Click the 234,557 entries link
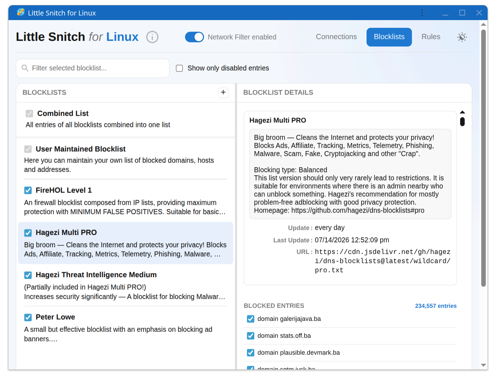The image size is (496, 386). click(435, 306)
